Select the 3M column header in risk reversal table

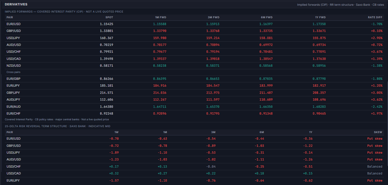pos(213,132)
